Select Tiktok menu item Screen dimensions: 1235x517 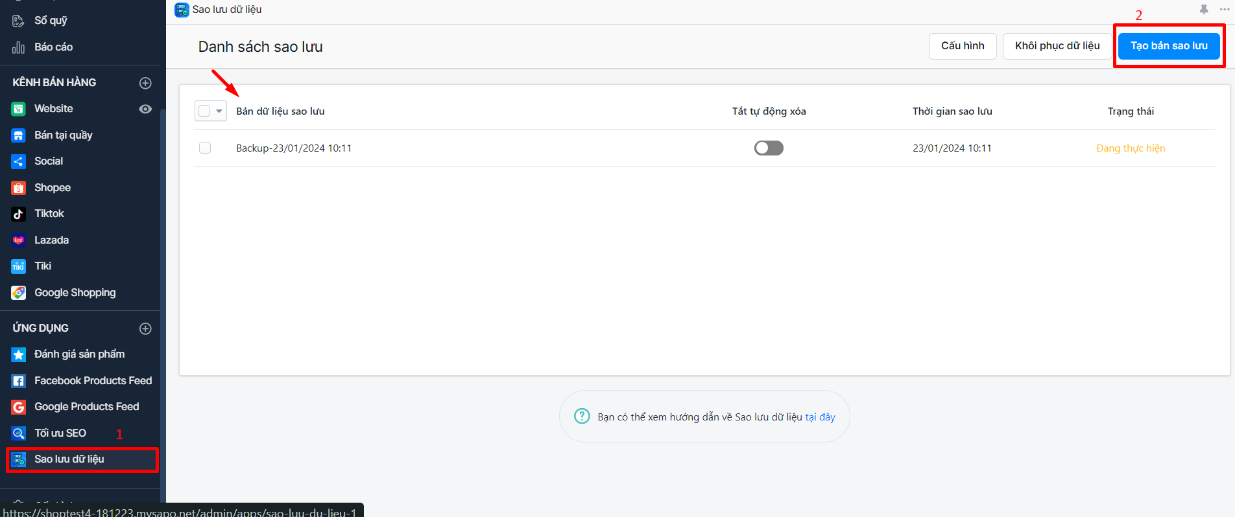click(49, 214)
